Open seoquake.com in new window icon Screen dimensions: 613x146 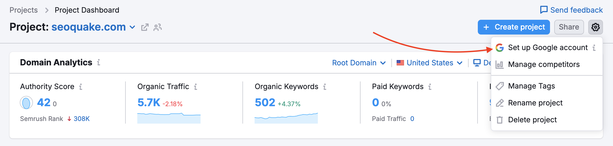coord(145,27)
